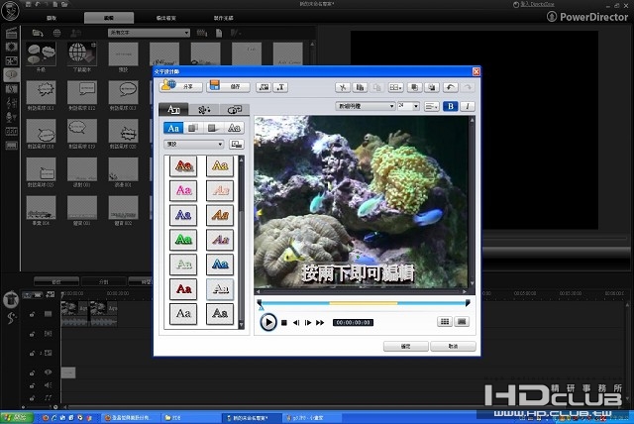Open the Transition Room sidebar icon
634x424 pixels.
click(11, 89)
